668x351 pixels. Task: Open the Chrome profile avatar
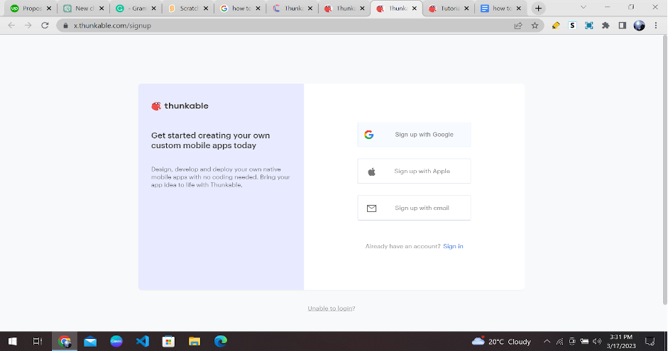639,26
